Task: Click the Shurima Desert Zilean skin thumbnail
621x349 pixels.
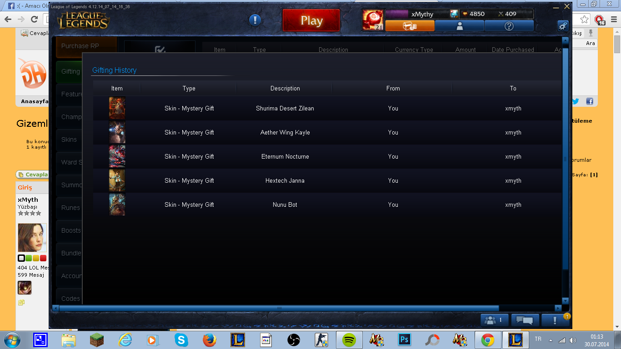Action: tap(117, 108)
